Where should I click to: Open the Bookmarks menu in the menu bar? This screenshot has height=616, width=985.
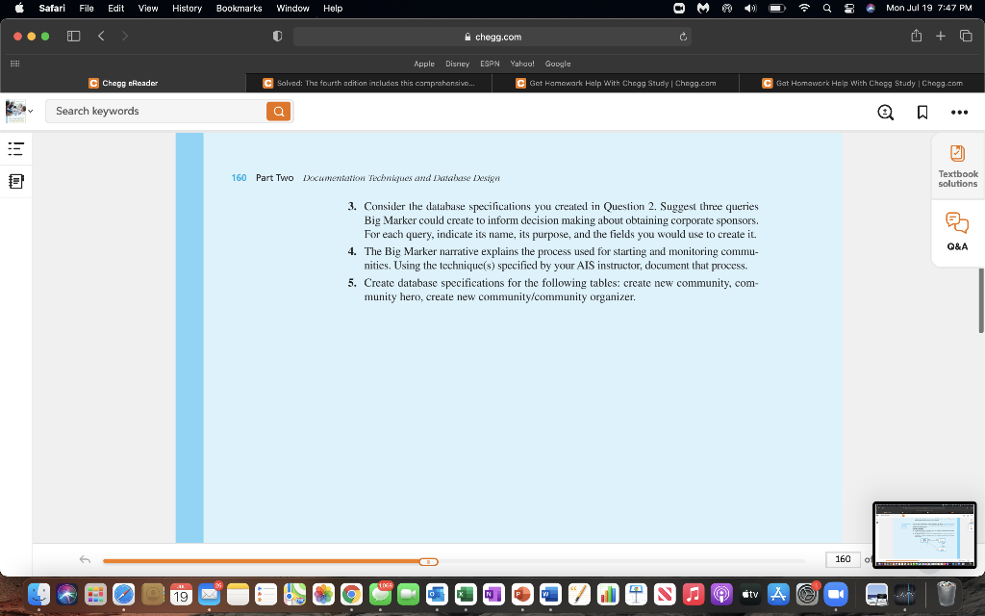point(239,8)
